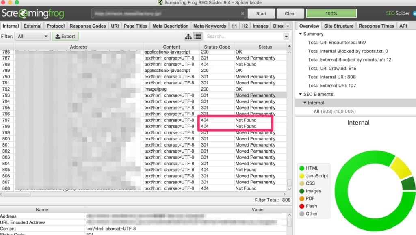Collapse the Internal tree node
416x235 pixels.
tap(305, 103)
